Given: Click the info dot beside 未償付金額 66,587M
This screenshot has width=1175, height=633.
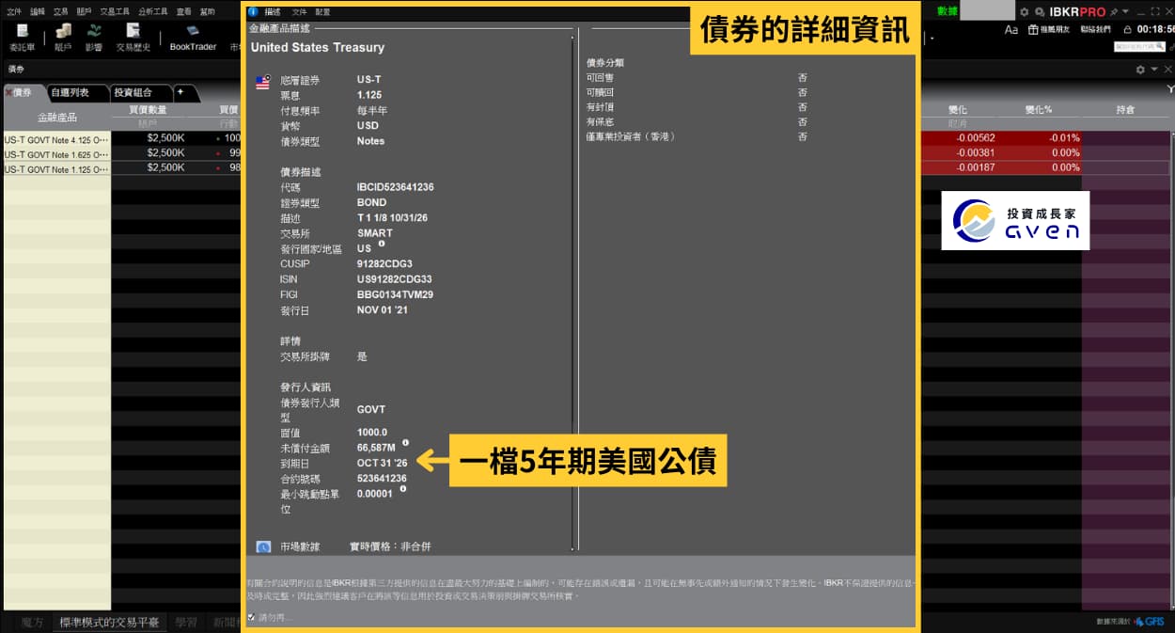Looking at the screenshot, I should click(x=405, y=442).
